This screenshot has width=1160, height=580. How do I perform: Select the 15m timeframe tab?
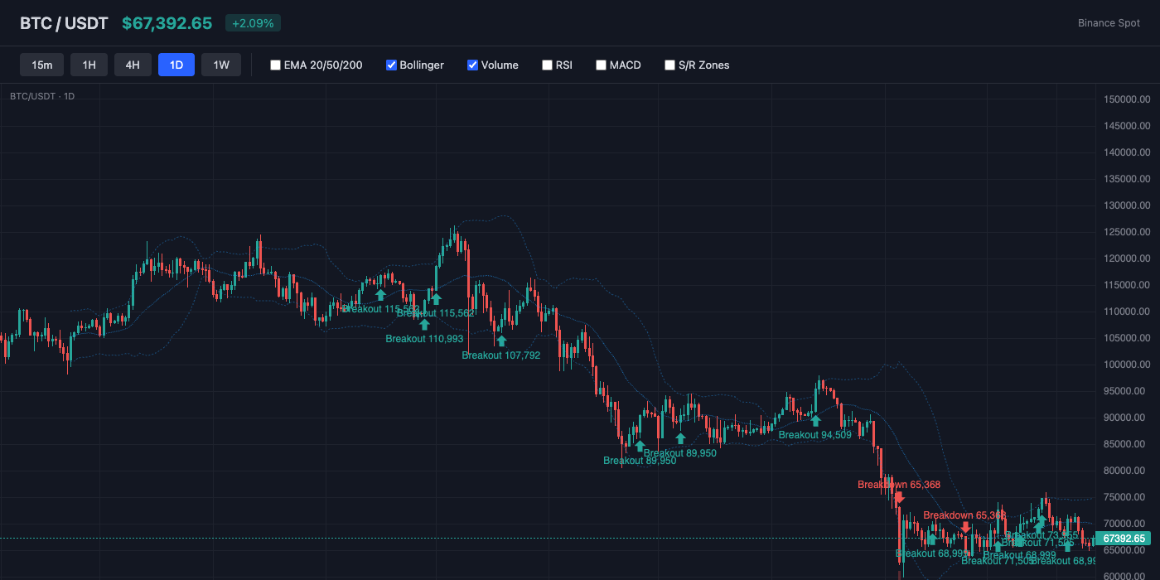pyautogui.click(x=41, y=64)
